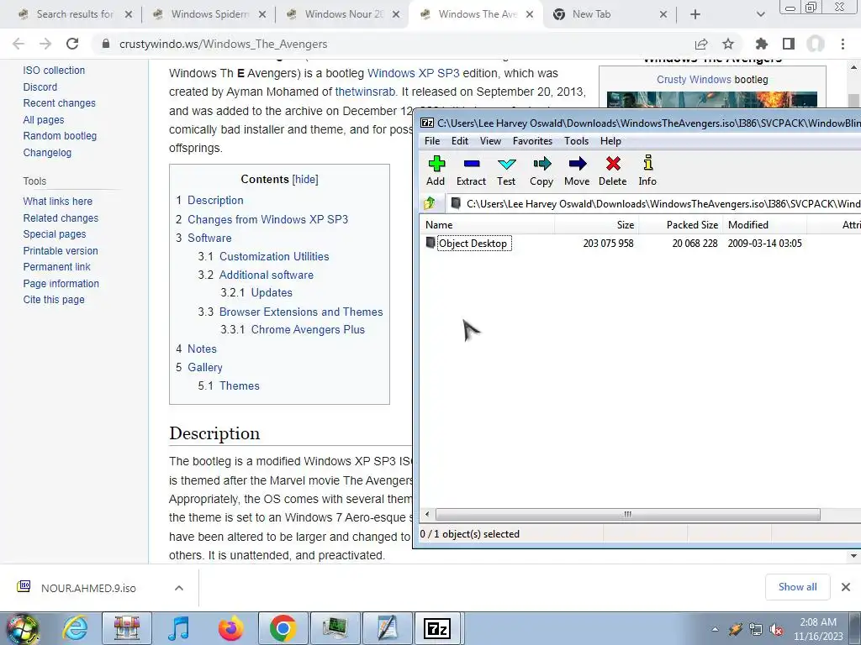This screenshot has width=861, height=645.
Task: Toggle the Chrome side panel icon
Action: click(789, 44)
